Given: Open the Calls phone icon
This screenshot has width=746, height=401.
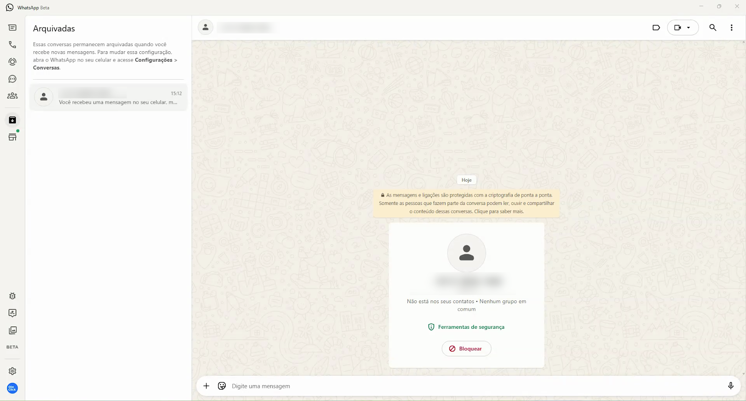Looking at the screenshot, I should 13,45.
